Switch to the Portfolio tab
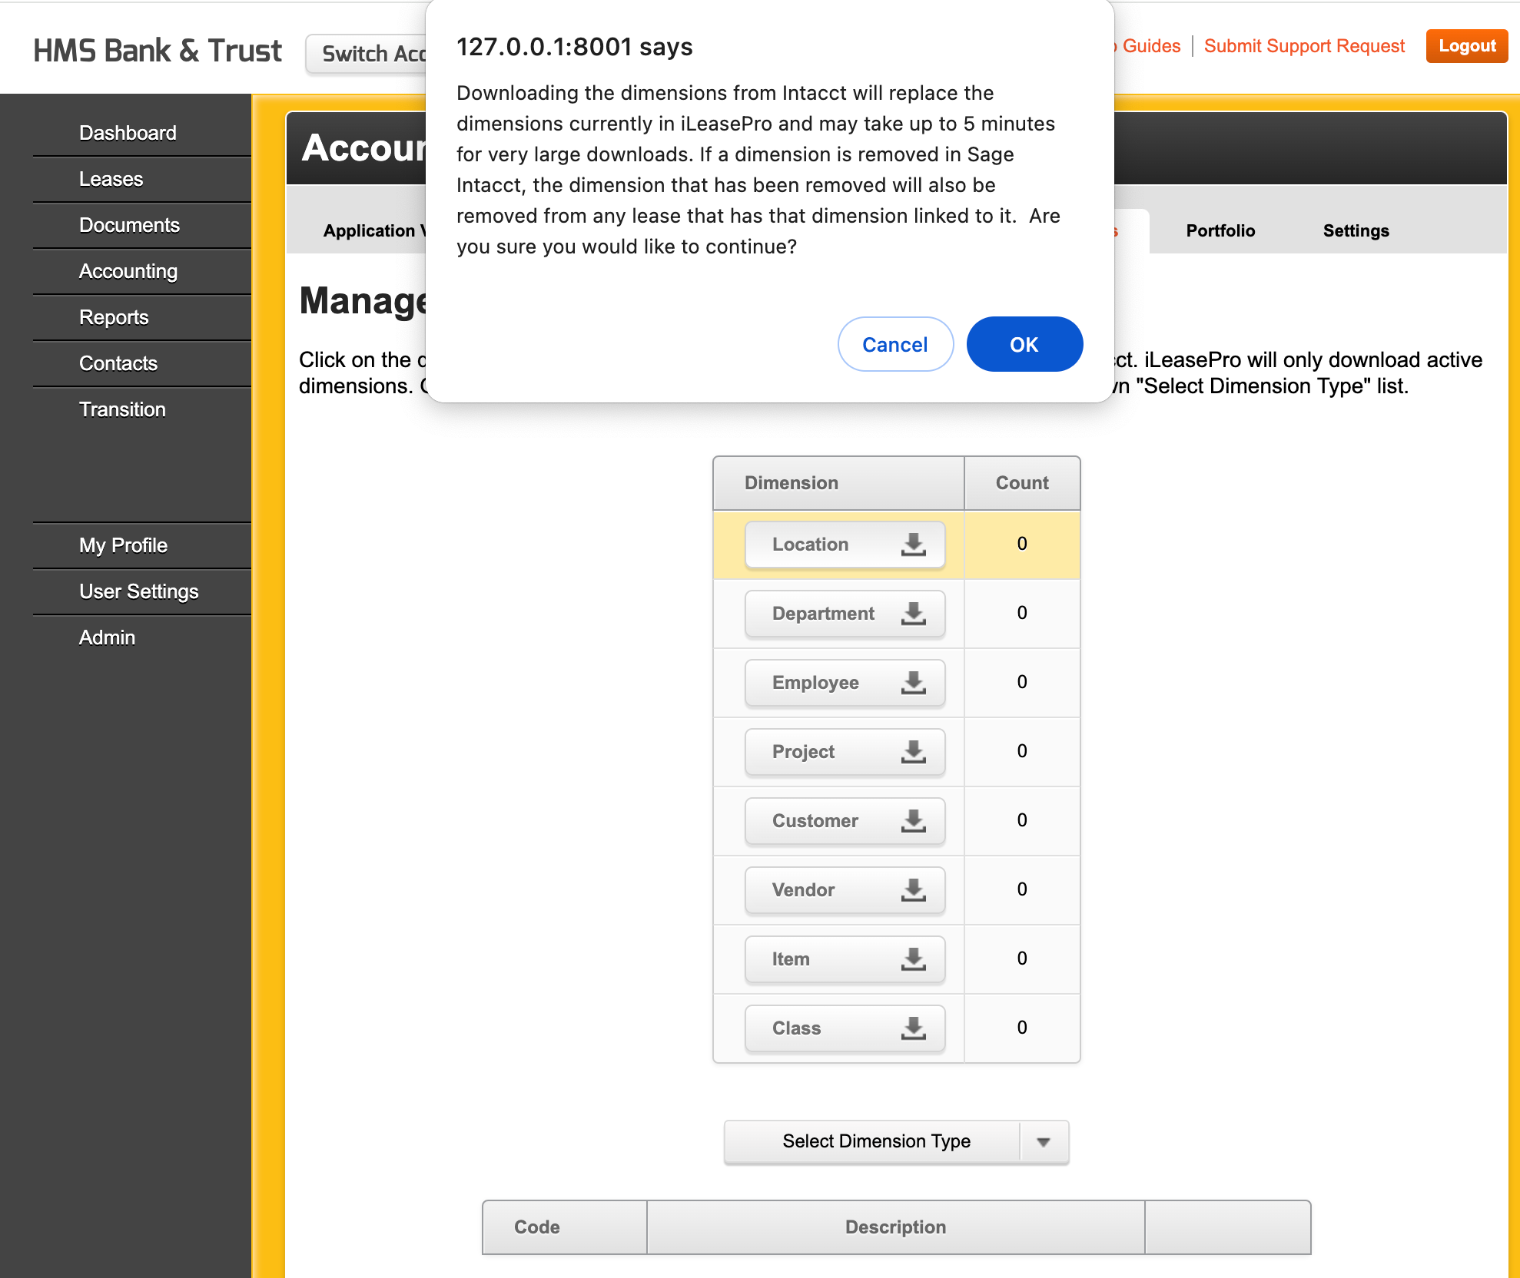 coord(1220,231)
